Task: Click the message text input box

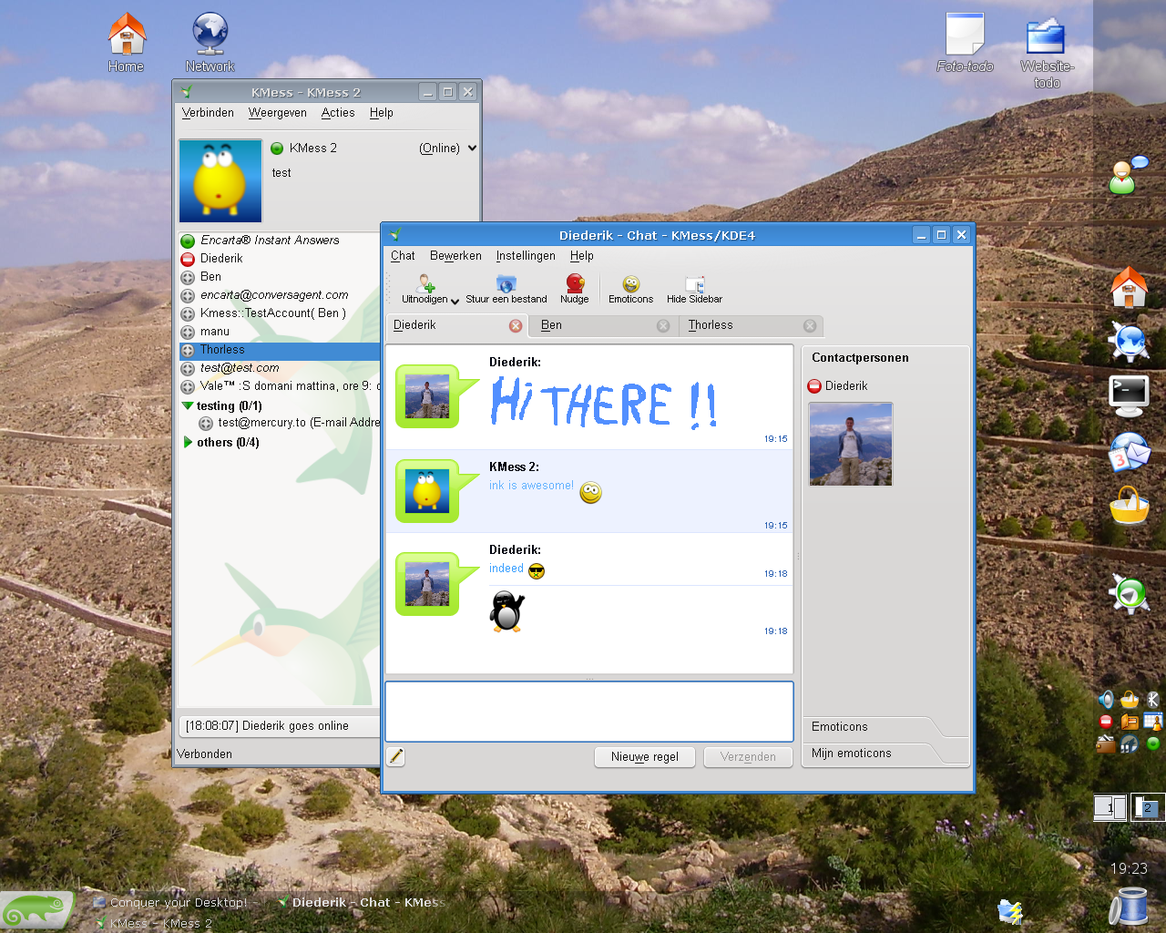Action: [589, 712]
